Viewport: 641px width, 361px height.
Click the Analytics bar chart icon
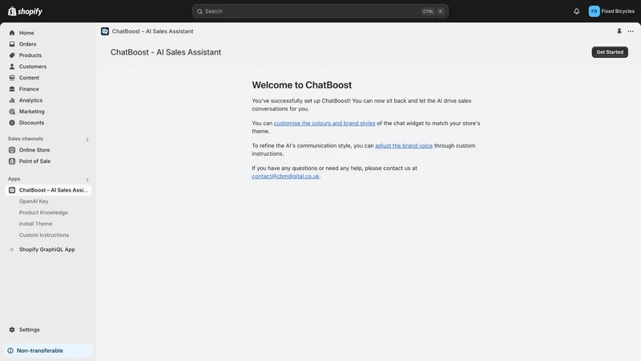(12, 100)
